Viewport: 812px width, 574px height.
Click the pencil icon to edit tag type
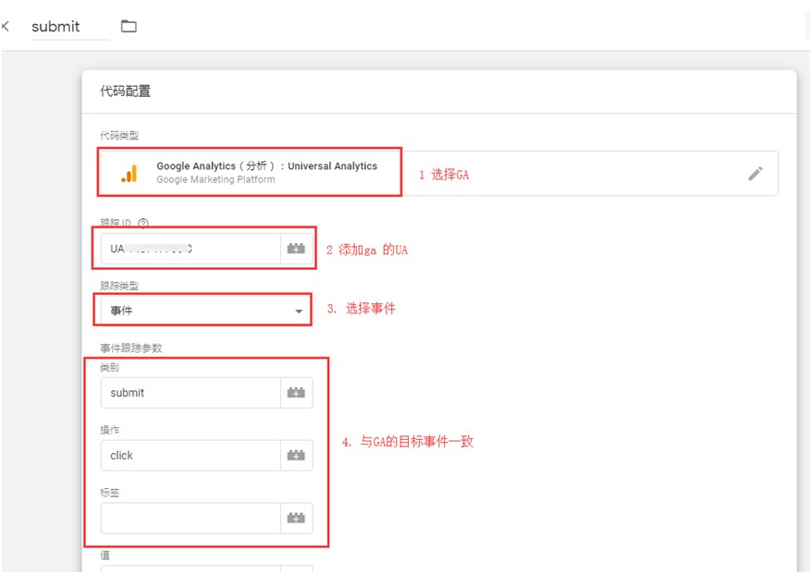755,174
